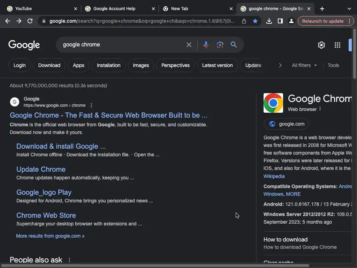
Task: Open the All filters dropdown
Action: point(304,65)
